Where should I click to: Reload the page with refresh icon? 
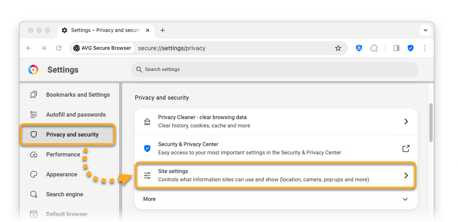coord(59,48)
